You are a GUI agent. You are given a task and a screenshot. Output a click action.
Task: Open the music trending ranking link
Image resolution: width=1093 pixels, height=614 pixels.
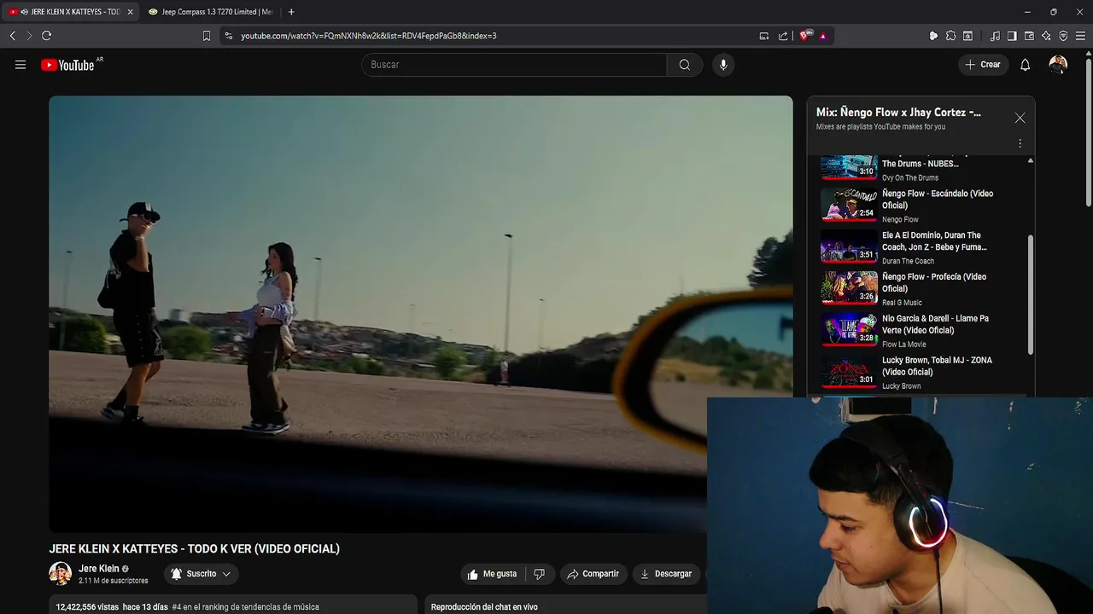[245, 607]
